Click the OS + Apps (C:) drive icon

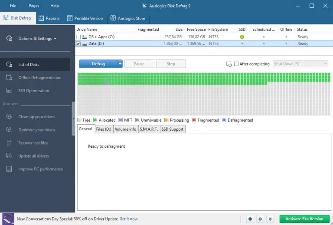[84, 37]
